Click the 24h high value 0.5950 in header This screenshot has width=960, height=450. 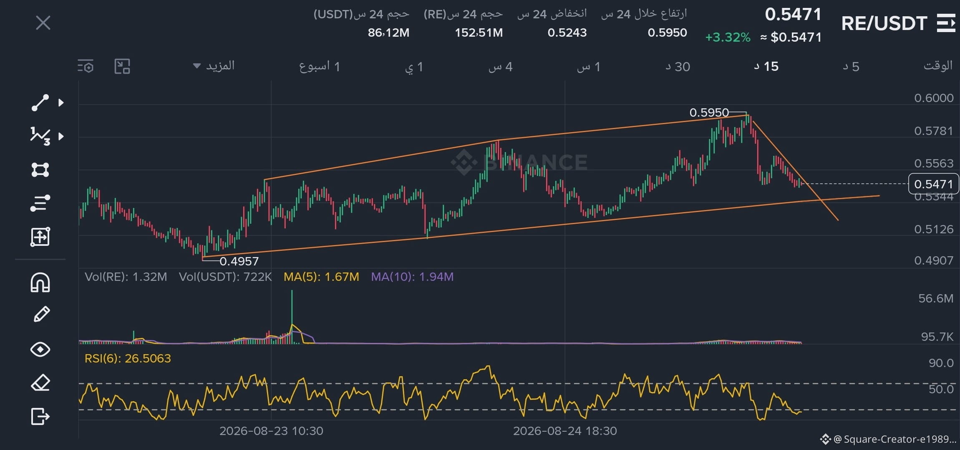(x=667, y=32)
